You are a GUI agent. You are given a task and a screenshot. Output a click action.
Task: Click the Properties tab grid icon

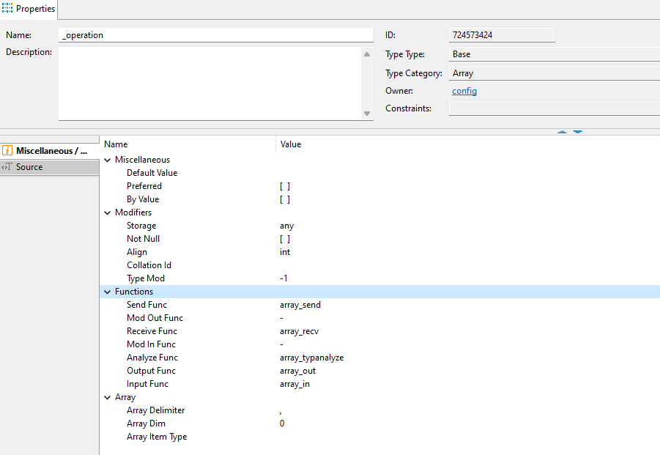click(7, 9)
